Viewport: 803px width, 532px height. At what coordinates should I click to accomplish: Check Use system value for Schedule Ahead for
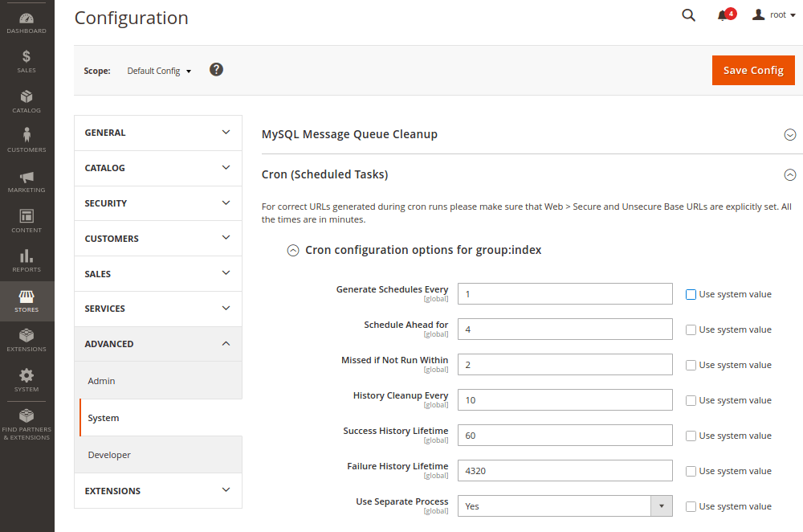[691, 329]
